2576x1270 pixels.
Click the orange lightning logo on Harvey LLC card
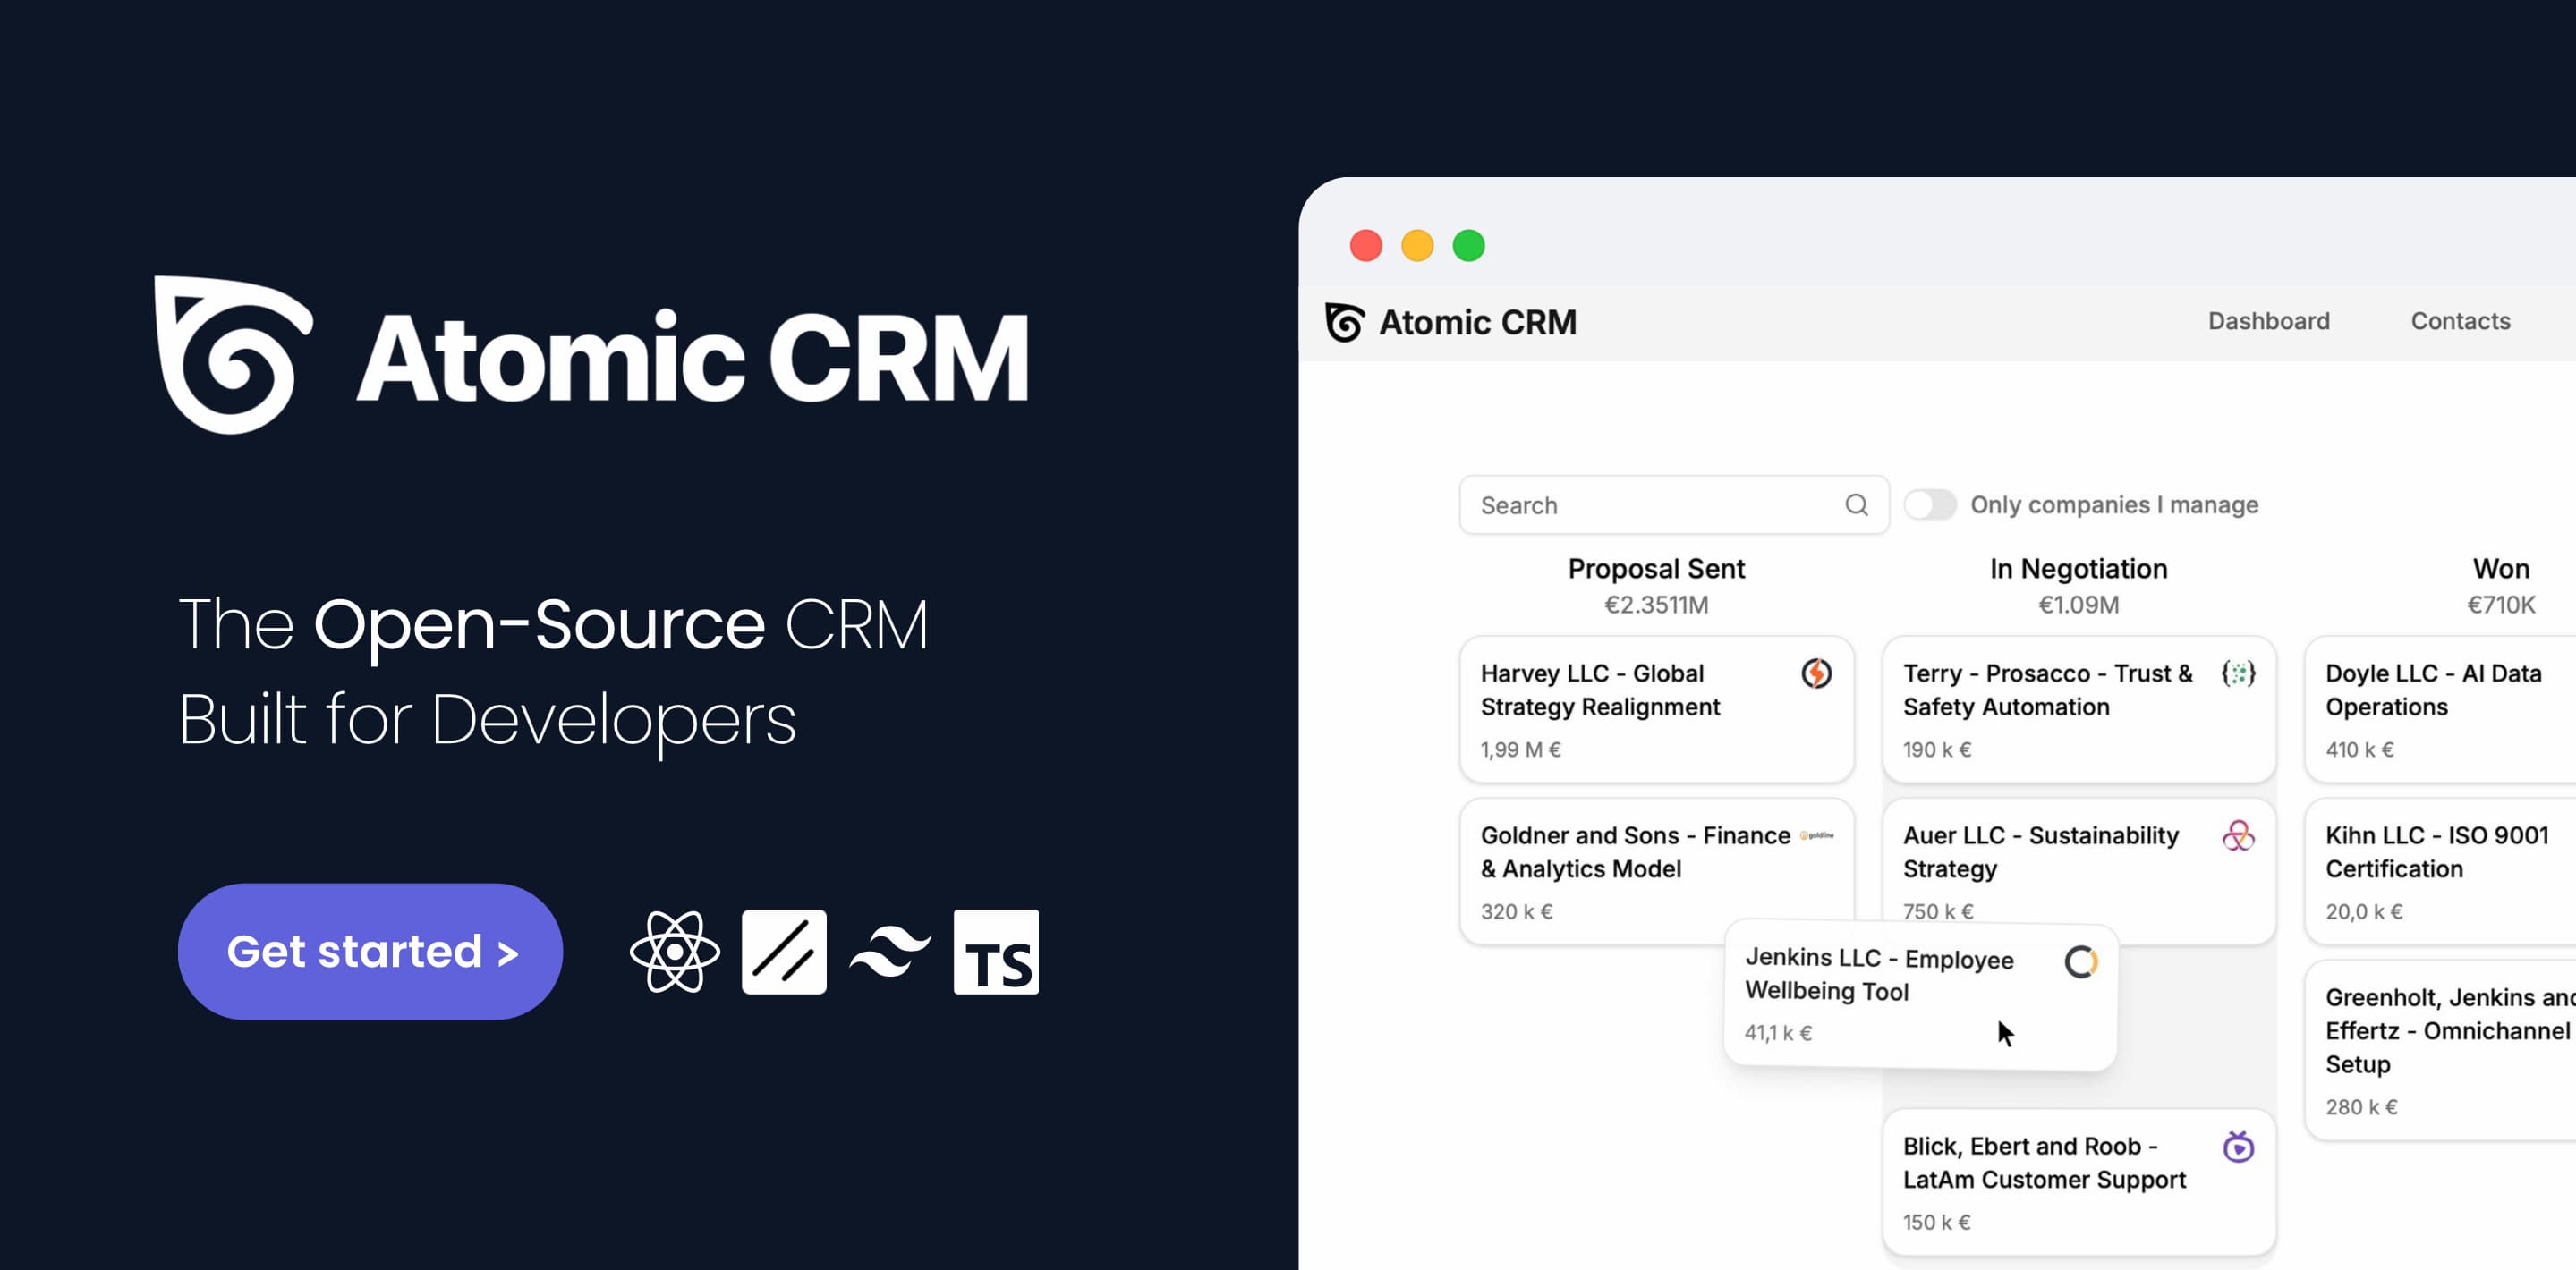1816,673
